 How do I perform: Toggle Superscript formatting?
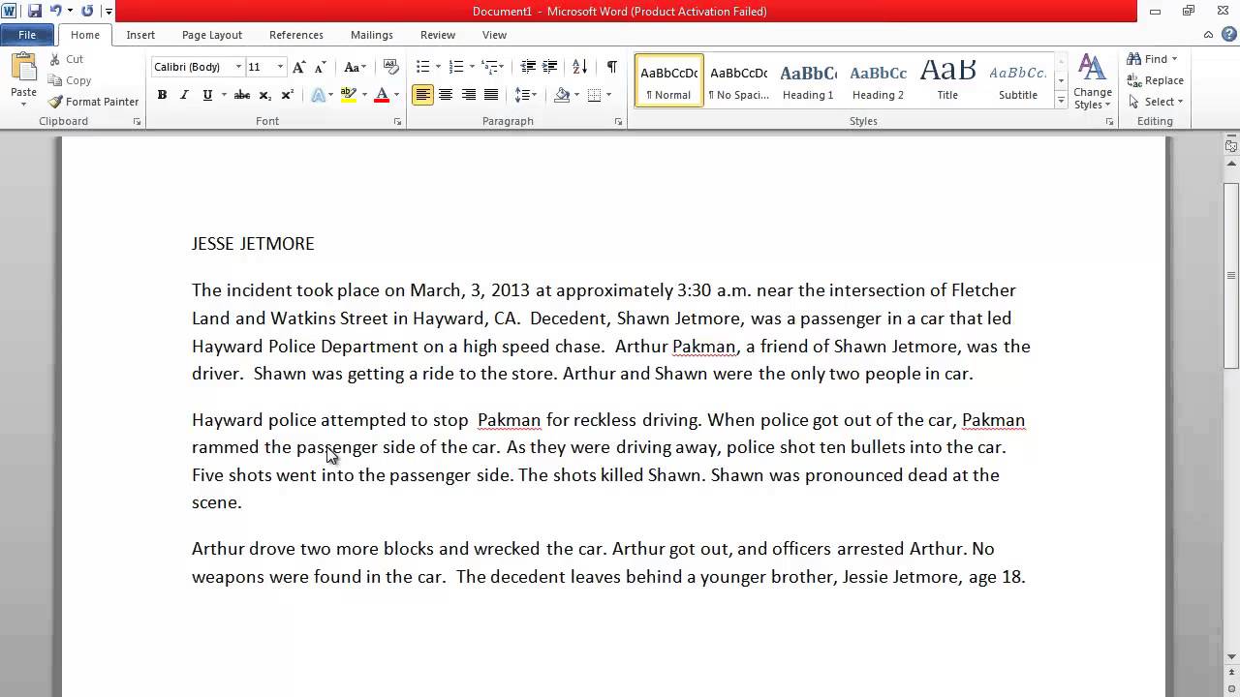click(287, 95)
